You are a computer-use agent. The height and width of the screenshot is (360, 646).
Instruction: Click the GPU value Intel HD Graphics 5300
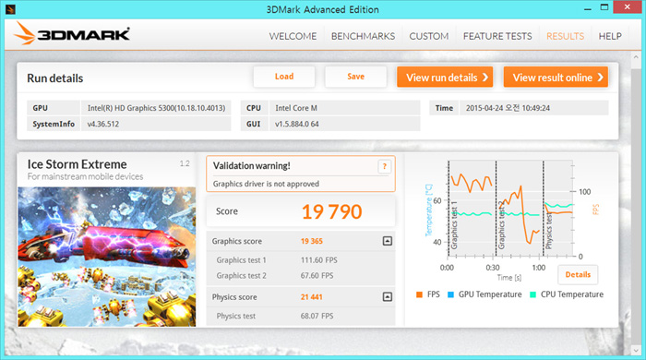click(x=156, y=108)
